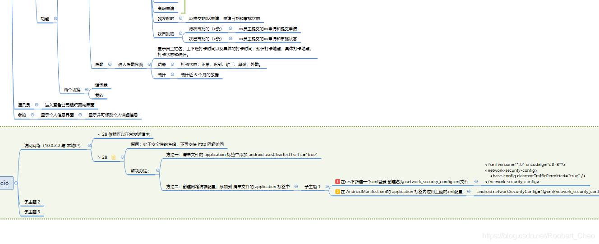Collapse the 子主题 1 node

point(327,186)
